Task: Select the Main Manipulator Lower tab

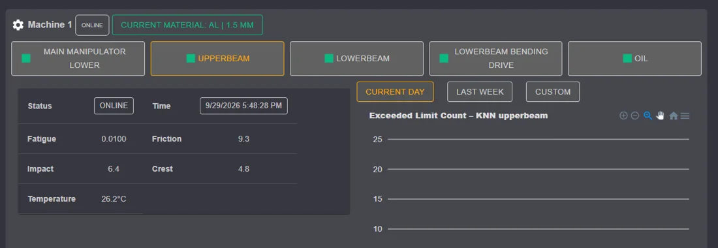Action: (78, 59)
